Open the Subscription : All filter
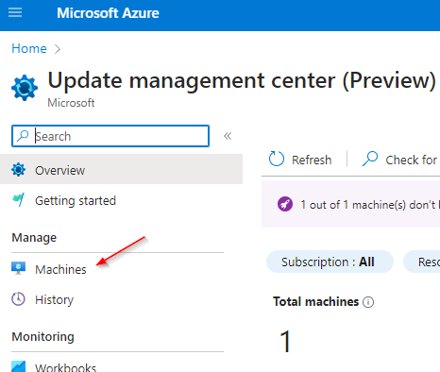This screenshot has height=372, width=440. click(330, 262)
